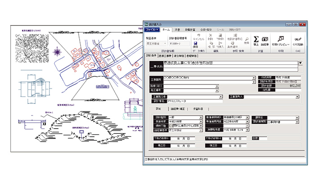This screenshot has width=318, height=183.
Task: Select the 設定 sub-tab
Action: point(158,109)
